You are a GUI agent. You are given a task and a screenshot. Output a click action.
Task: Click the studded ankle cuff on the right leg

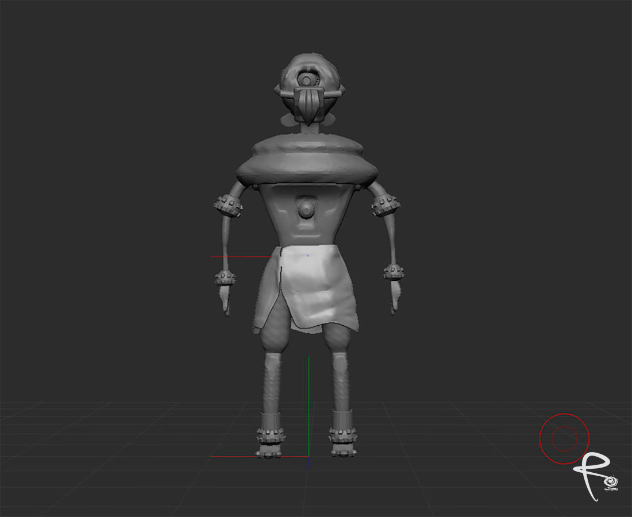[x=344, y=426]
